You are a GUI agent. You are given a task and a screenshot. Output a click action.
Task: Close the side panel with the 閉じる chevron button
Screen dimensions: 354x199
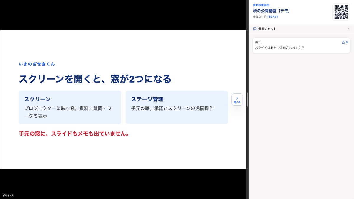point(237,100)
